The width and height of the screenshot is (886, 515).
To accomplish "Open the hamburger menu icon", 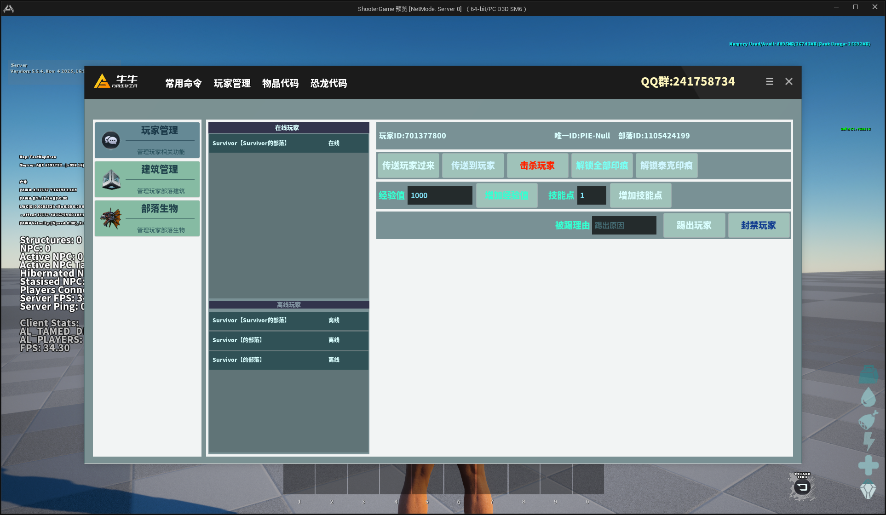I will click(769, 81).
